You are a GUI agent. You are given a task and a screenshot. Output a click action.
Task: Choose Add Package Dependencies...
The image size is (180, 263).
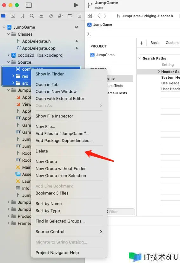[64, 141]
